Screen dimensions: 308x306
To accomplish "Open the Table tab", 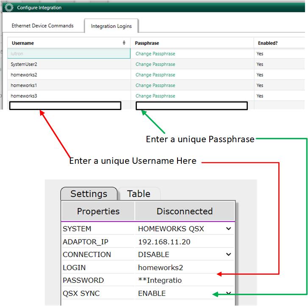I will point(139,194).
